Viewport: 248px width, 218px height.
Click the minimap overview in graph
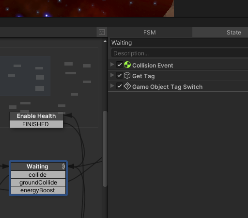coord(48,87)
